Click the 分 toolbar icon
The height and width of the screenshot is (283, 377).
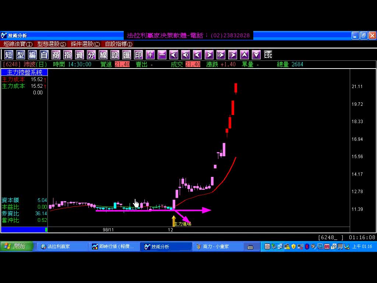point(91,55)
